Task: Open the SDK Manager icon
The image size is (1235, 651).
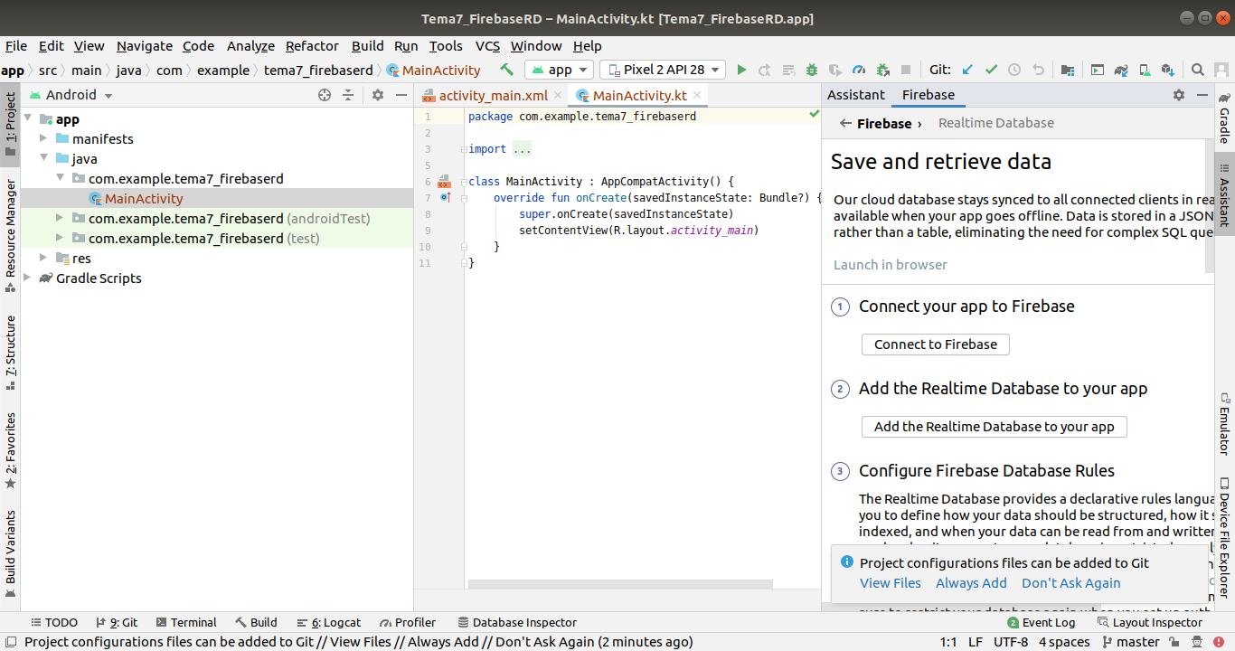Action: [1167, 70]
